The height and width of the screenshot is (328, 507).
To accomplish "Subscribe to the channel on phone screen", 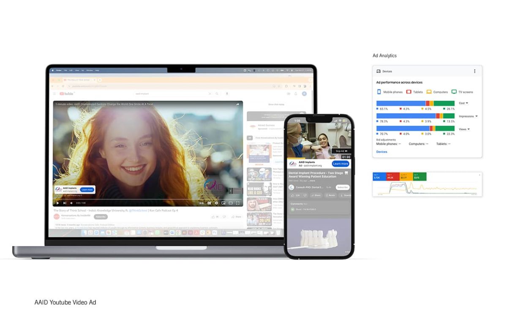I will pos(342,187).
